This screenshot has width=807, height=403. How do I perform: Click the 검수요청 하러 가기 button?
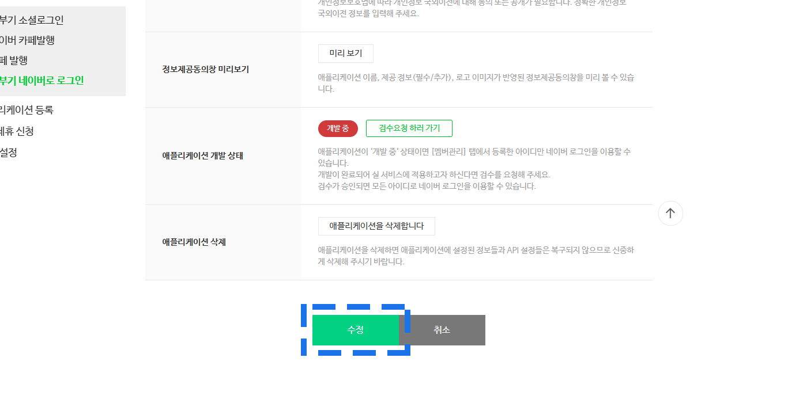[409, 128]
